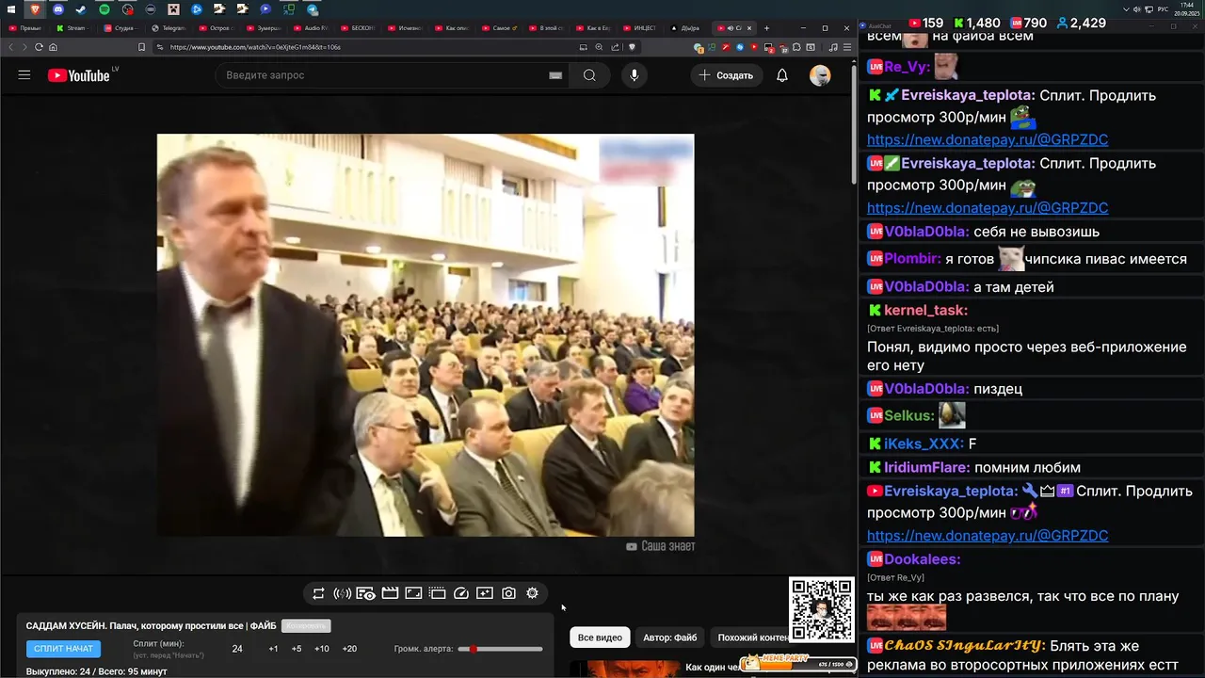Click the YouTube viewer count 159 in the chat header

tap(924, 23)
